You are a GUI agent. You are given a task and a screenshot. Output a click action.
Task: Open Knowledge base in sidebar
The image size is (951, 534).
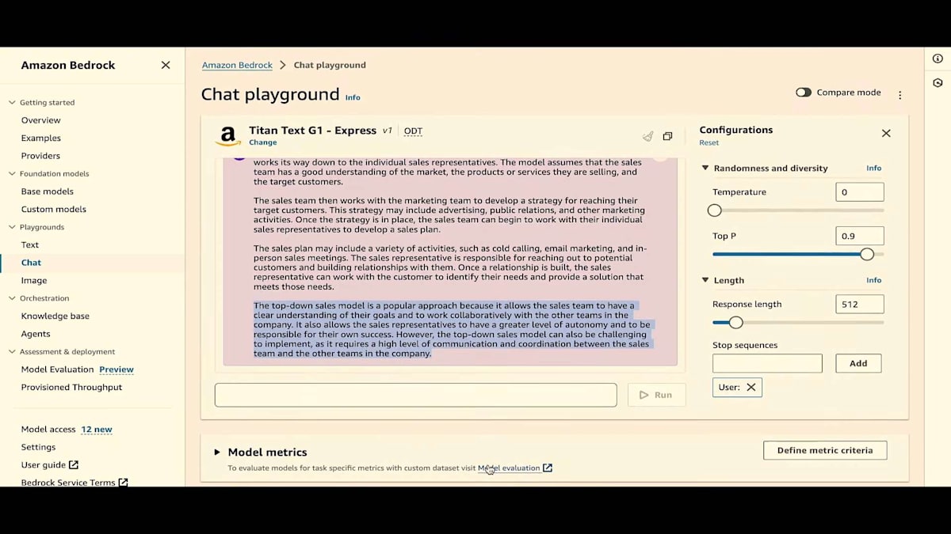click(55, 316)
